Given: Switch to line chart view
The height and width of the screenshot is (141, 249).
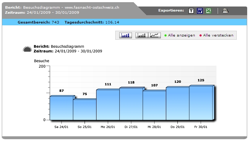Looking at the screenshot, I should click(x=155, y=35).
